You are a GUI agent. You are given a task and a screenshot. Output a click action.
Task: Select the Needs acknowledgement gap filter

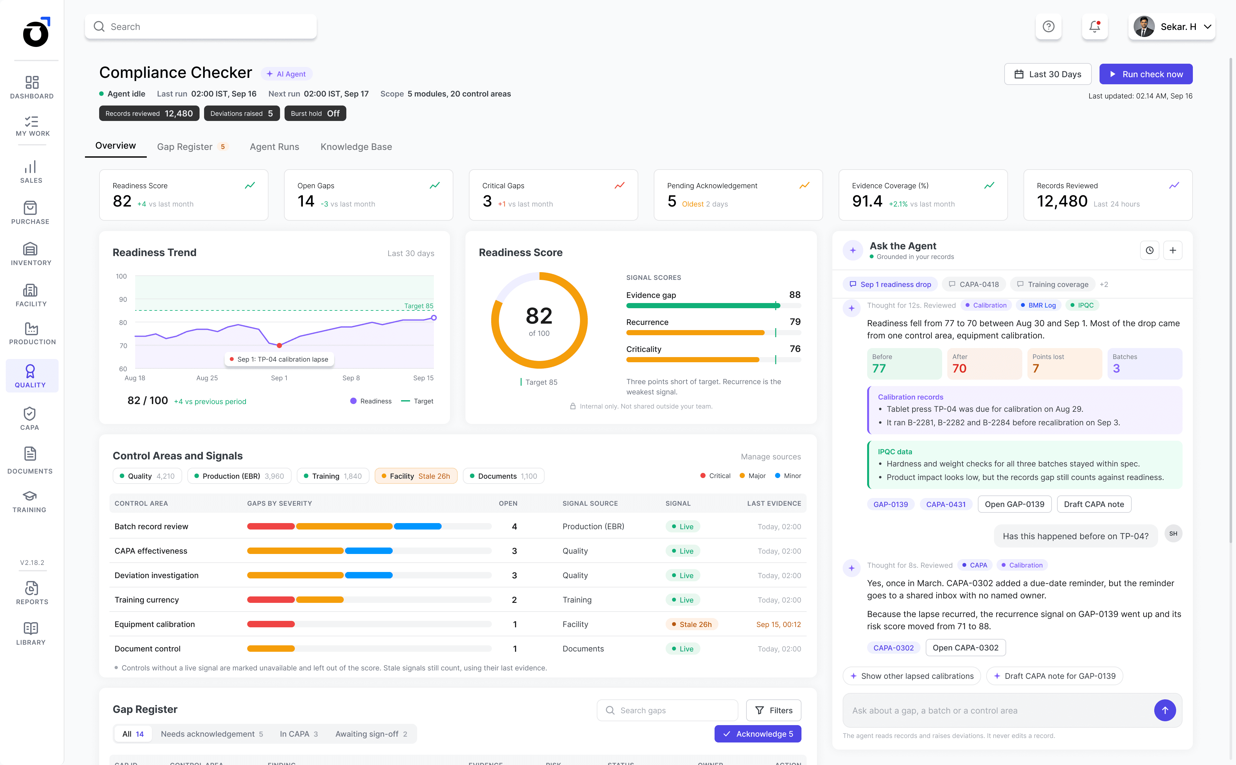211,733
